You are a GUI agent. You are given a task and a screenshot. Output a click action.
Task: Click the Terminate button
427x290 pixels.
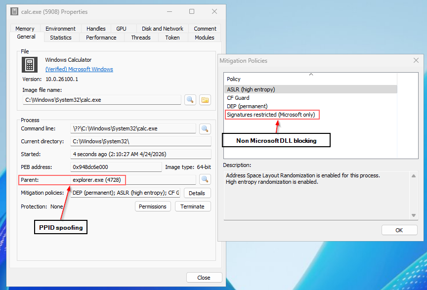click(193, 207)
